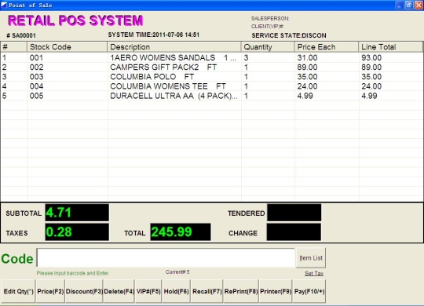Click the Point of Sale window icon

[x=4, y=5]
